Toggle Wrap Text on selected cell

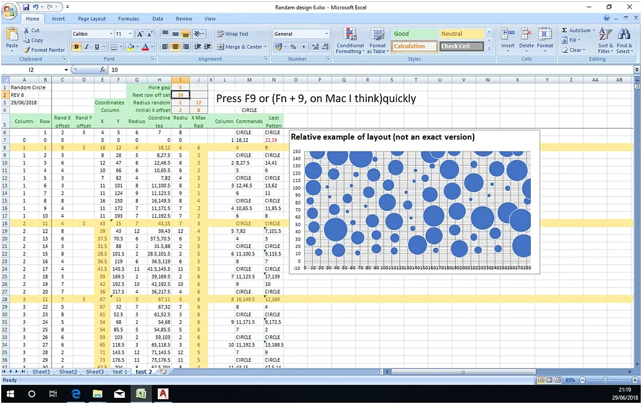coord(232,34)
